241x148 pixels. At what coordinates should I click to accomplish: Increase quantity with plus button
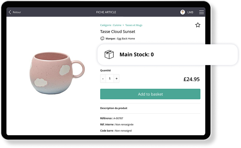116,79
